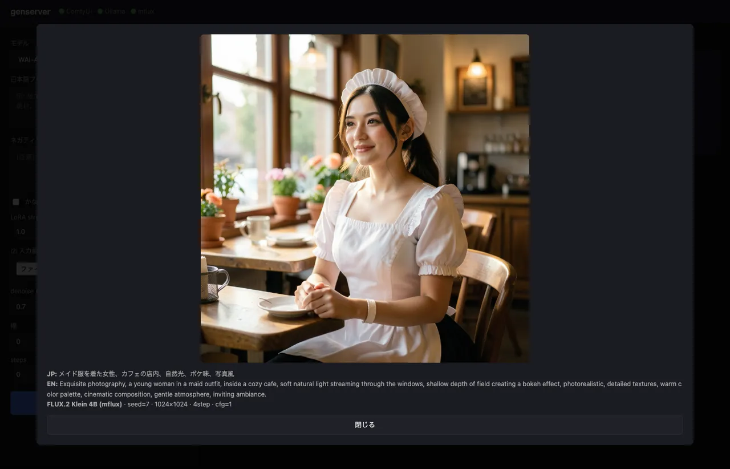Click the mflux green status indicator
730x469 pixels.
[x=133, y=11]
